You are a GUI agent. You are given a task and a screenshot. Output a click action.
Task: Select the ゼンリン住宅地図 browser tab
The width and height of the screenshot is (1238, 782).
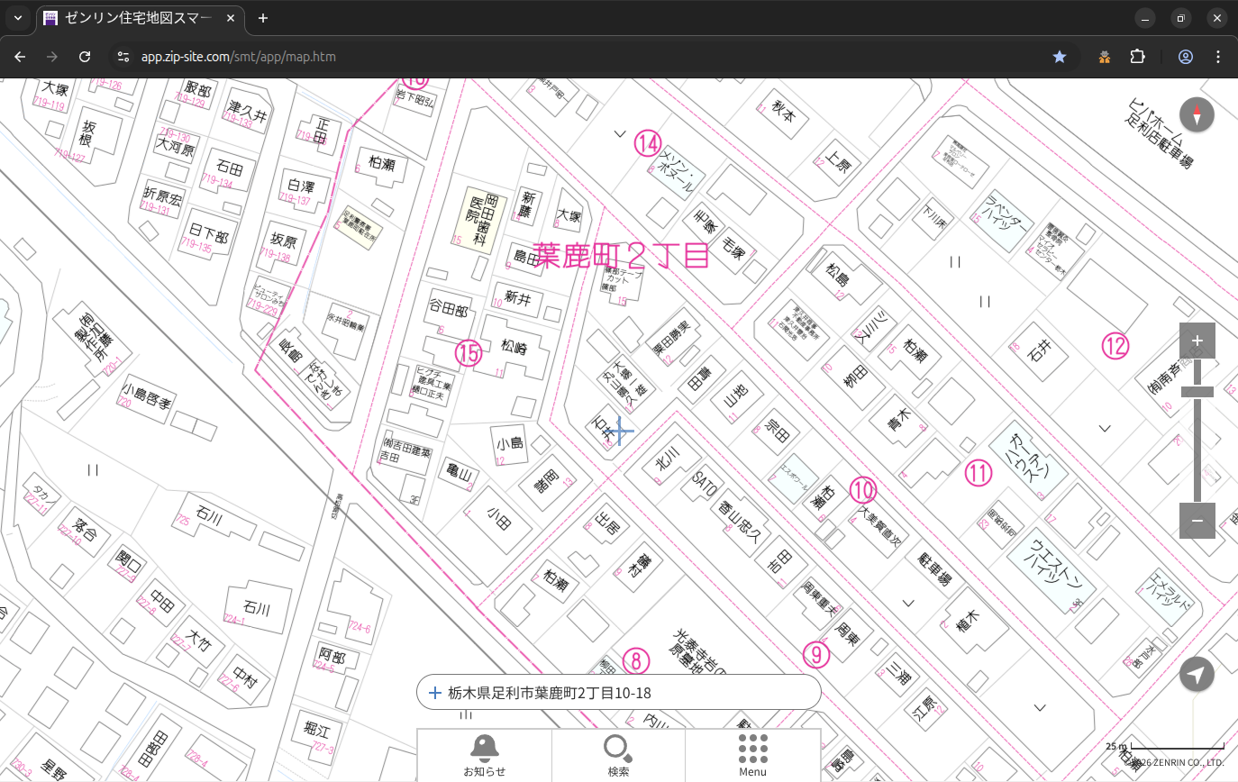(135, 18)
